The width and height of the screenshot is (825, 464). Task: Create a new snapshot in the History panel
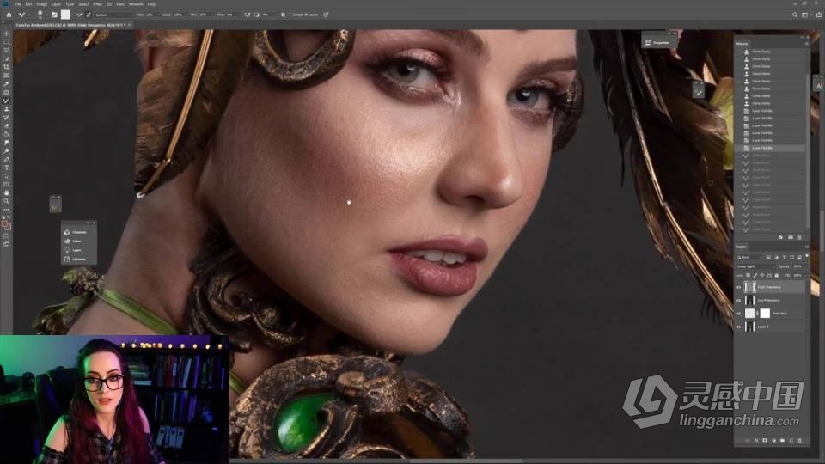click(x=791, y=237)
